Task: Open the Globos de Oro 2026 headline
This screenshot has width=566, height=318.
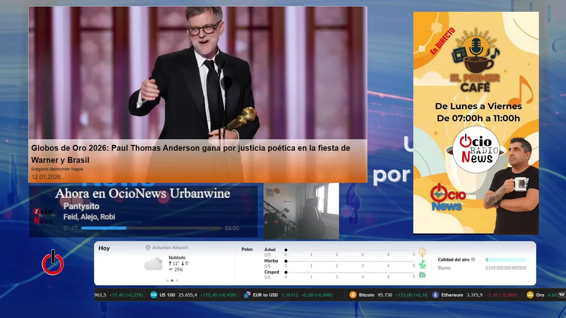Action: [x=191, y=154]
